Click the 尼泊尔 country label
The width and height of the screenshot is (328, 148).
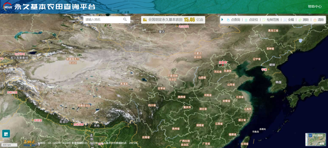click(64, 121)
